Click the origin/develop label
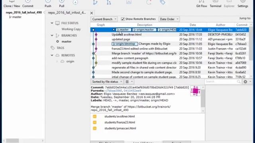 pyautogui.click(x=125, y=44)
